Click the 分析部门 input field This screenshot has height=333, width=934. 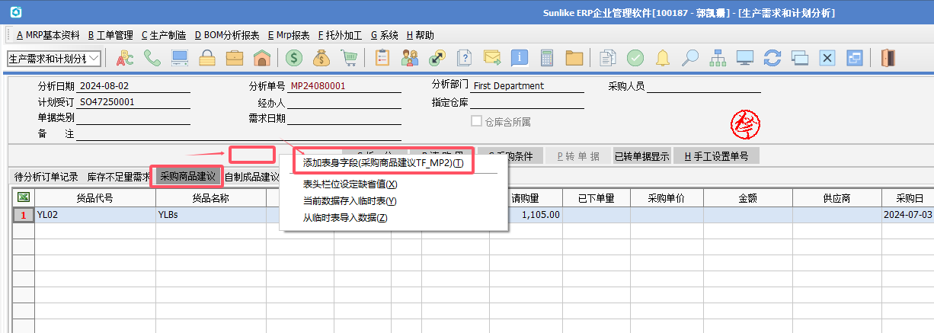coord(527,86)
